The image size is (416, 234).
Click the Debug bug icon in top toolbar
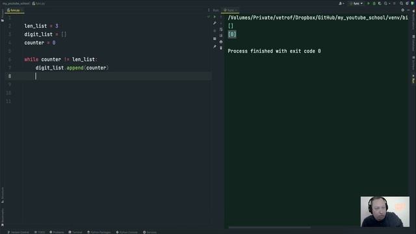coord(374,3)
